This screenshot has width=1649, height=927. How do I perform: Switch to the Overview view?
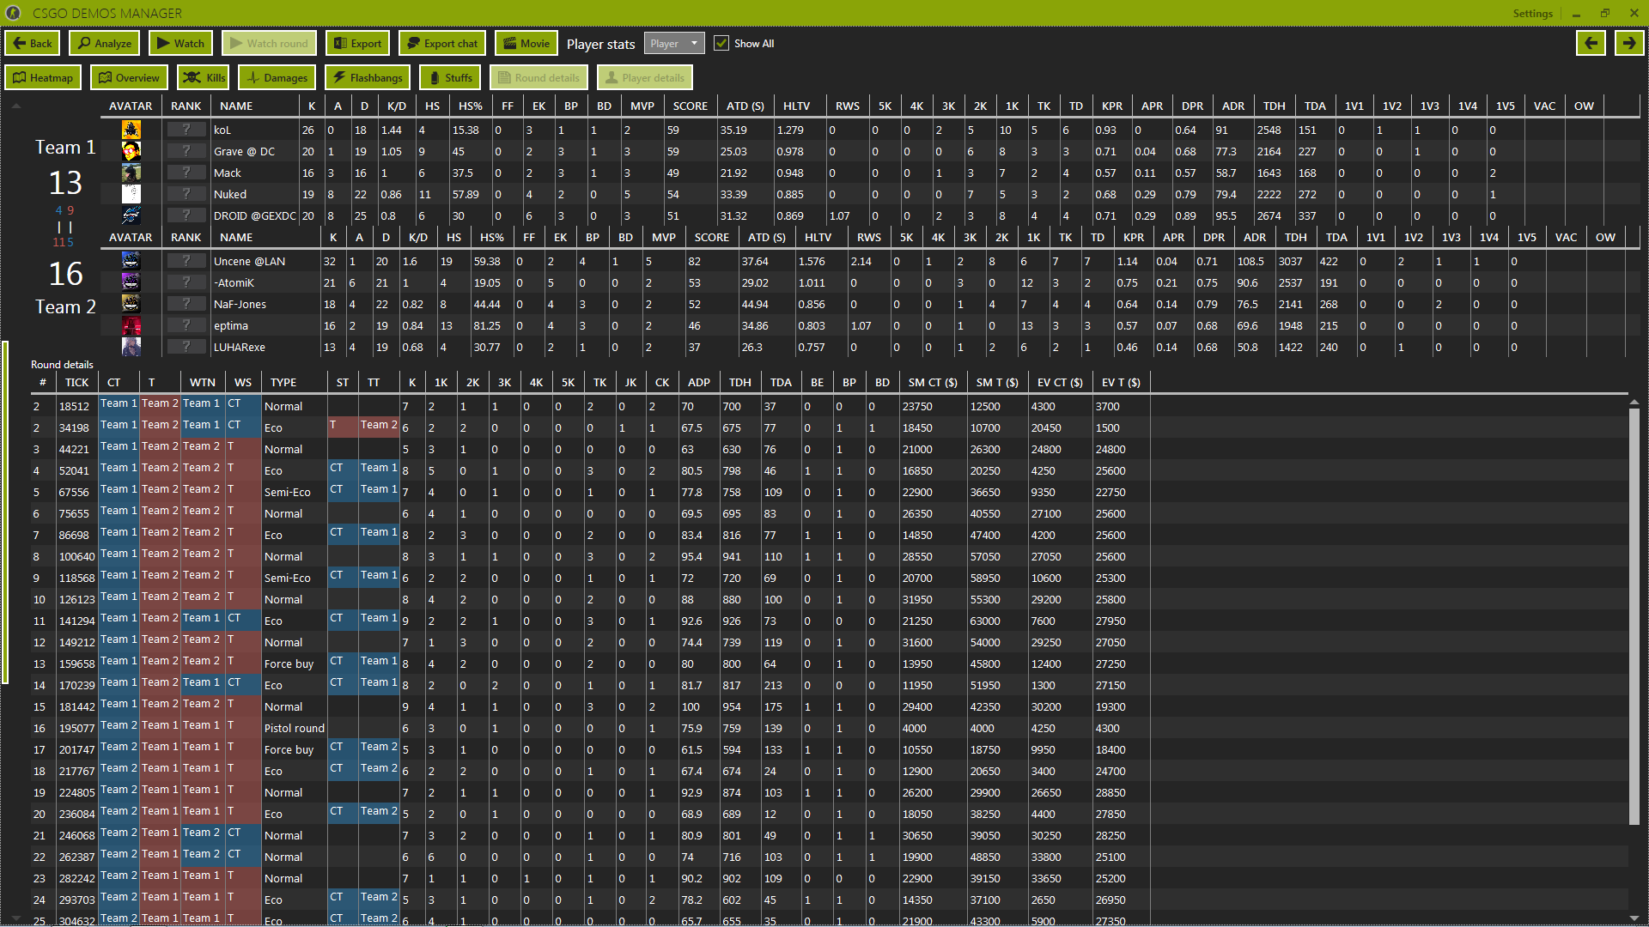(129, 78)
